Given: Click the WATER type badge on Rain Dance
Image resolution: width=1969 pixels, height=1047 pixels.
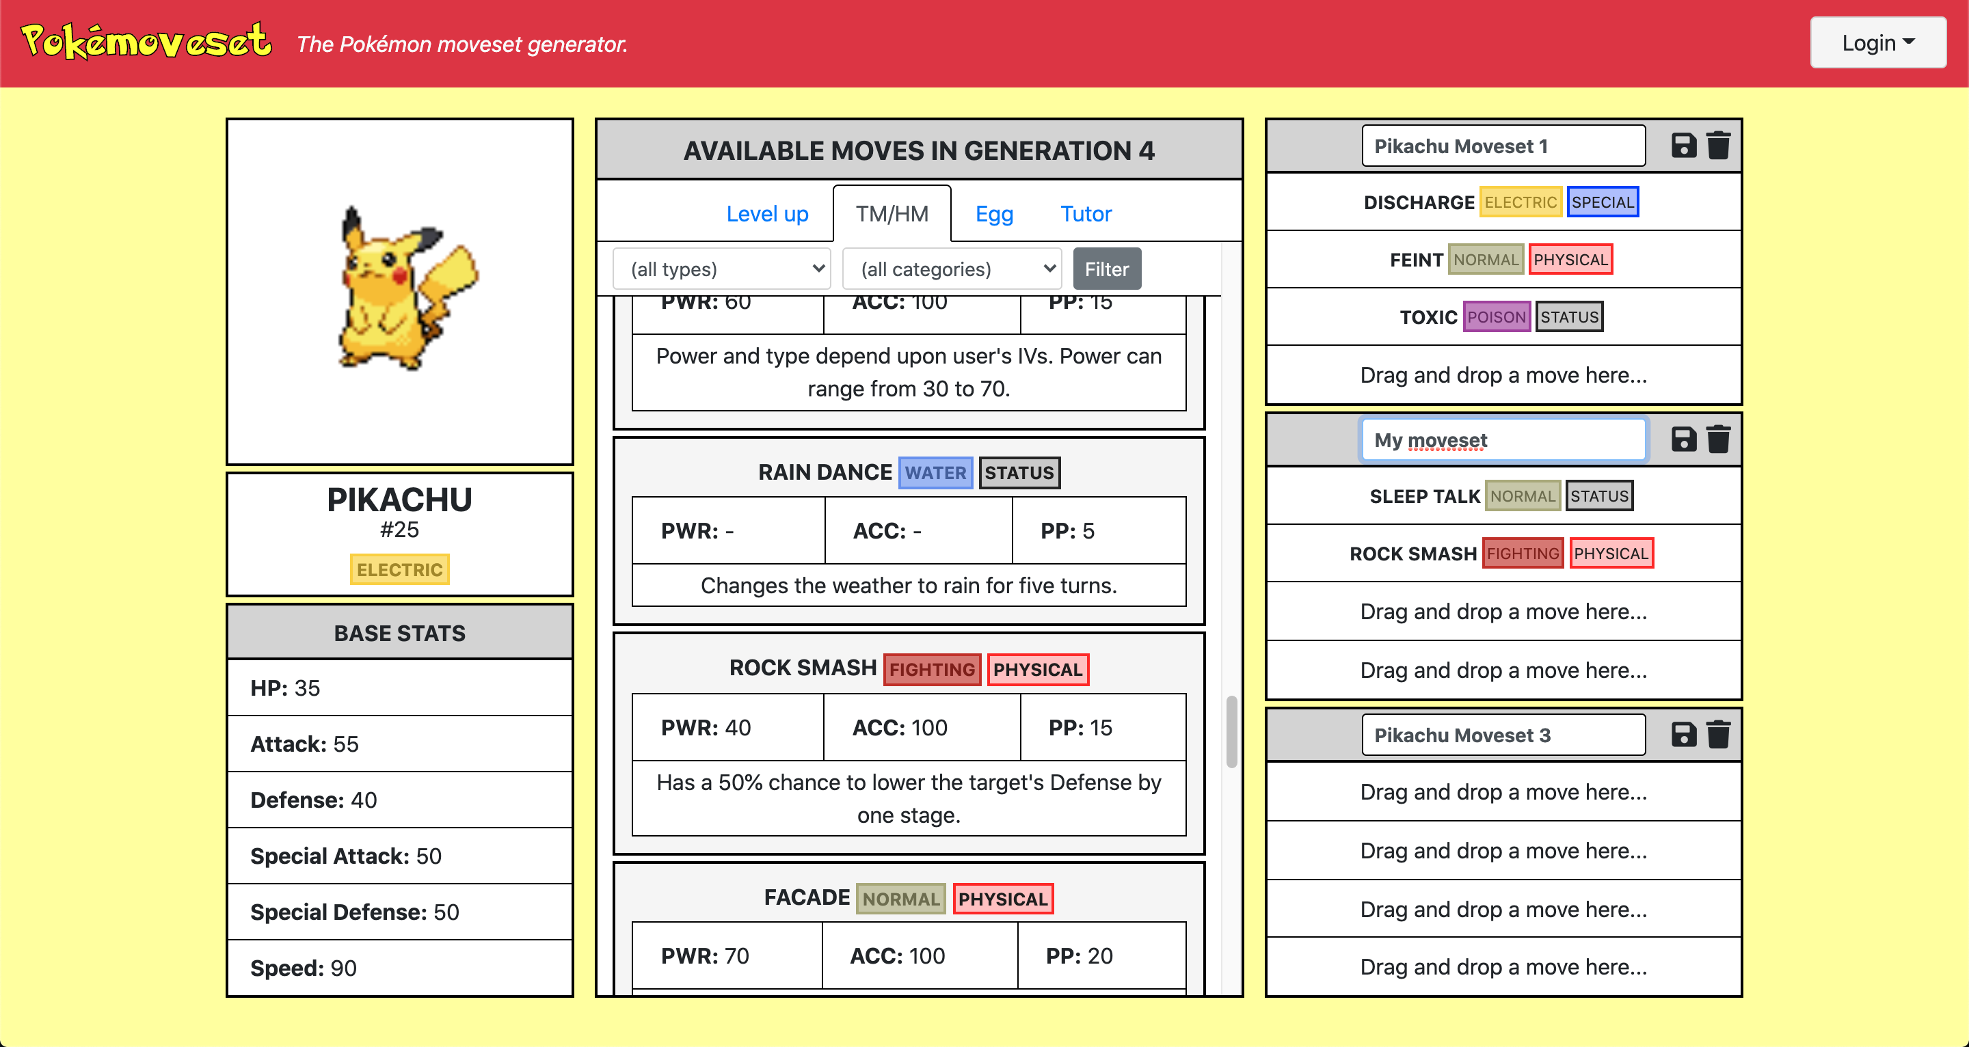Looking at the screenshot, I should 935,472.
